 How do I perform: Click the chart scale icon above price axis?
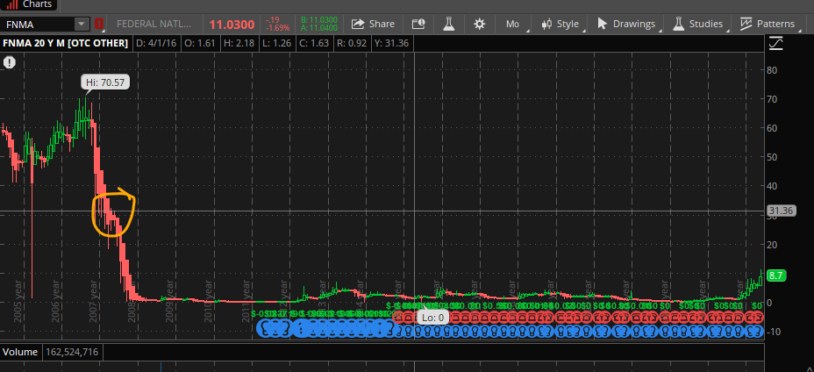[775, 43]
